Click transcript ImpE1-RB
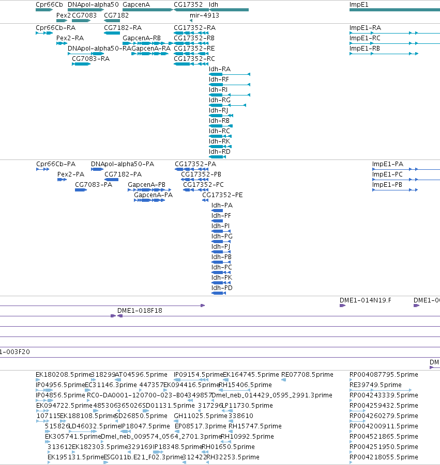Viewport: 440px width, 465px height. [x=365, y=49]
